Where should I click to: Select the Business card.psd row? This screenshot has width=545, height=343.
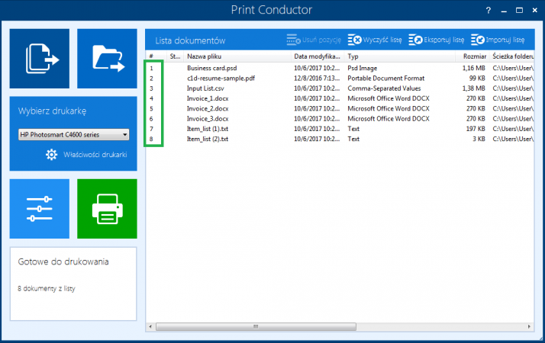pyautogui.click(x=210, y=68)
